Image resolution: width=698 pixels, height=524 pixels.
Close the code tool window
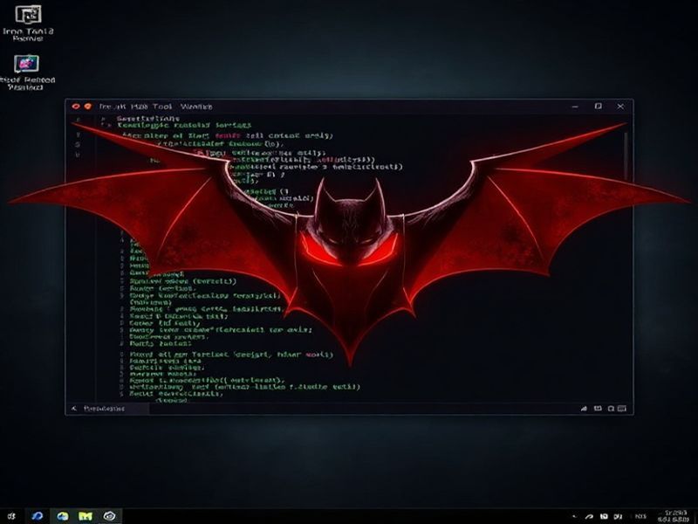point(620,106)
